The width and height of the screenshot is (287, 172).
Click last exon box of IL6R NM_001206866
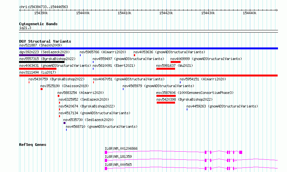241,152
